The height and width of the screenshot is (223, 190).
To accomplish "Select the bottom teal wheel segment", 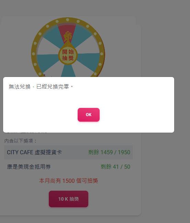I will coord(68,71).
